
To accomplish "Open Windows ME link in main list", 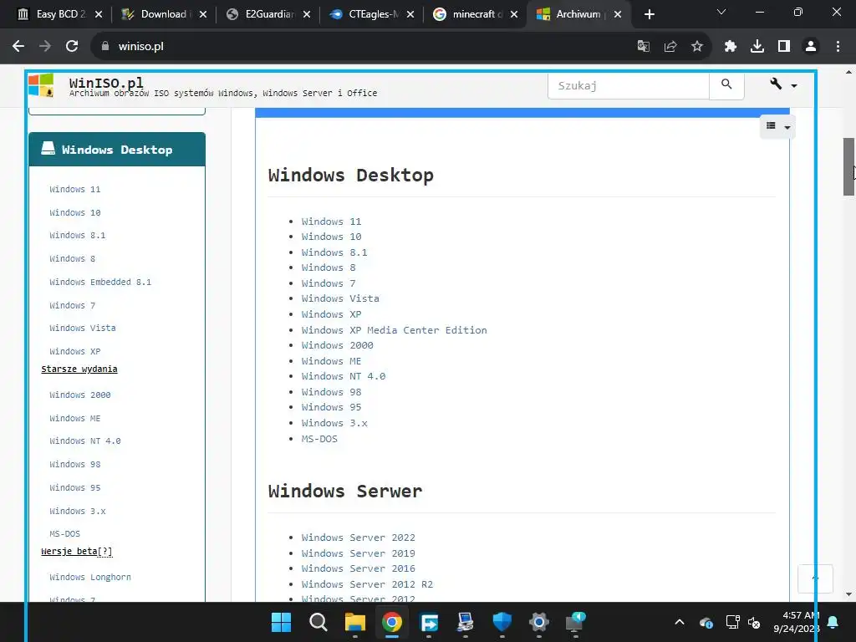I will 331,361.
